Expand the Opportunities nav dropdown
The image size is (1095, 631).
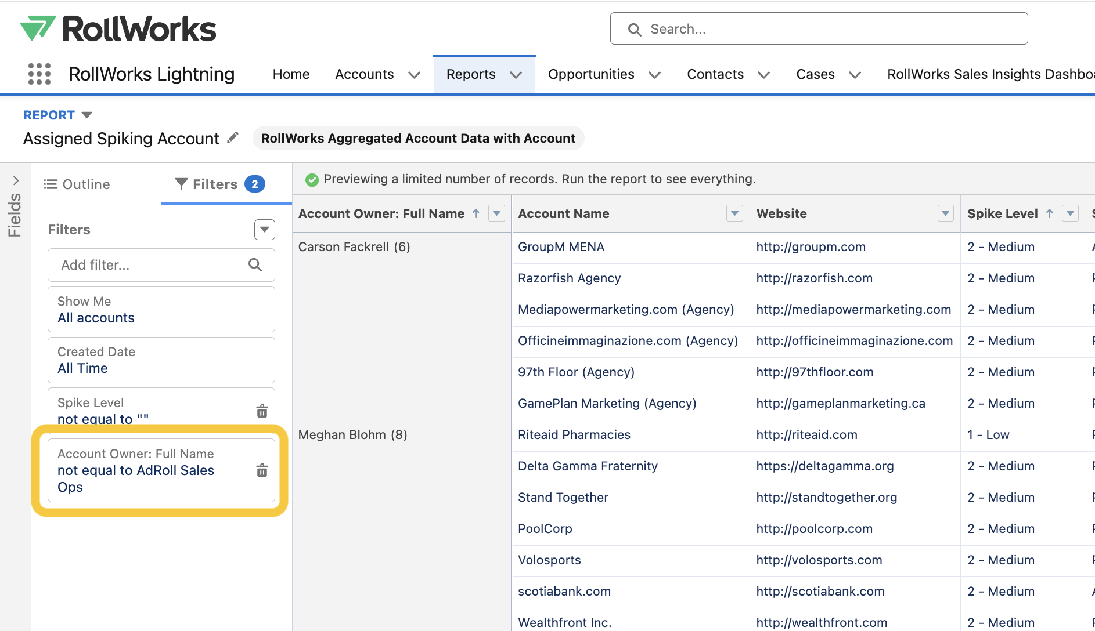click(654, 75)
